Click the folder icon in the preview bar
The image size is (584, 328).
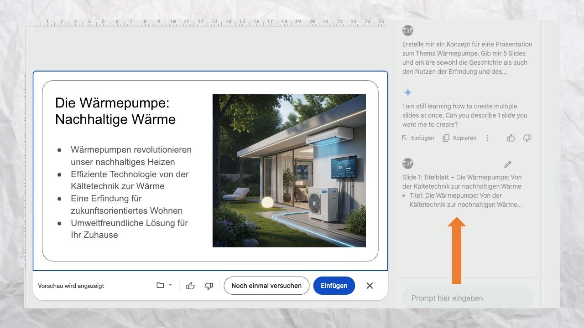coord(160,285)
